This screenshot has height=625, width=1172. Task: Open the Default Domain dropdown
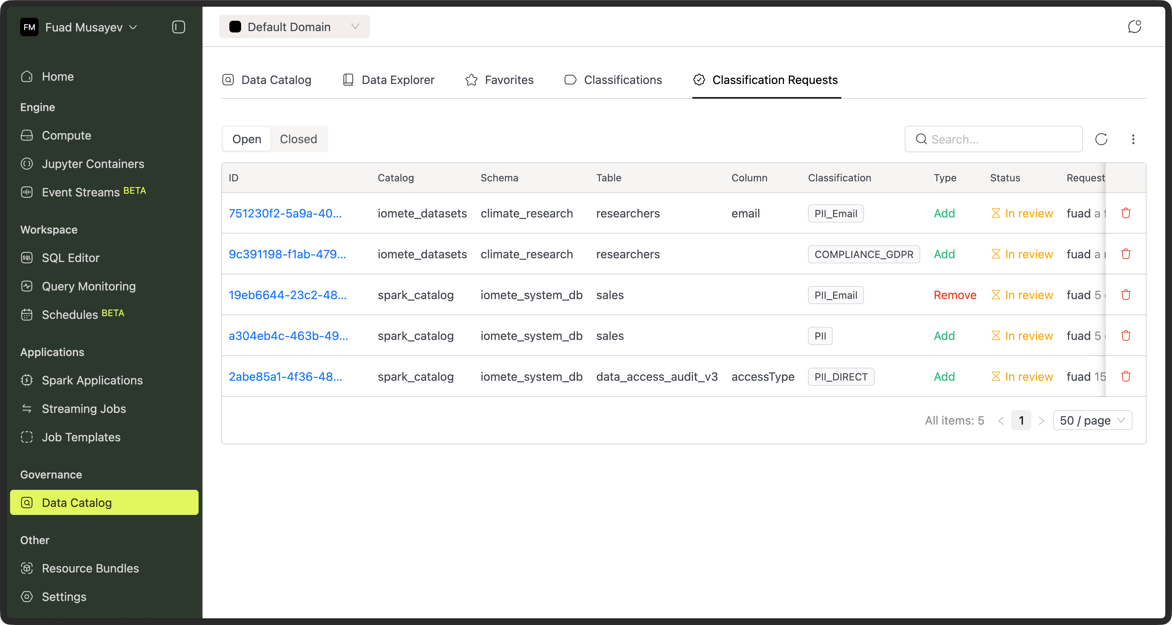(x=294, y=27)
